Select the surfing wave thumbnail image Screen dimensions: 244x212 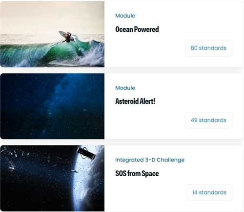pyautogui.click(x=52, y=34)
